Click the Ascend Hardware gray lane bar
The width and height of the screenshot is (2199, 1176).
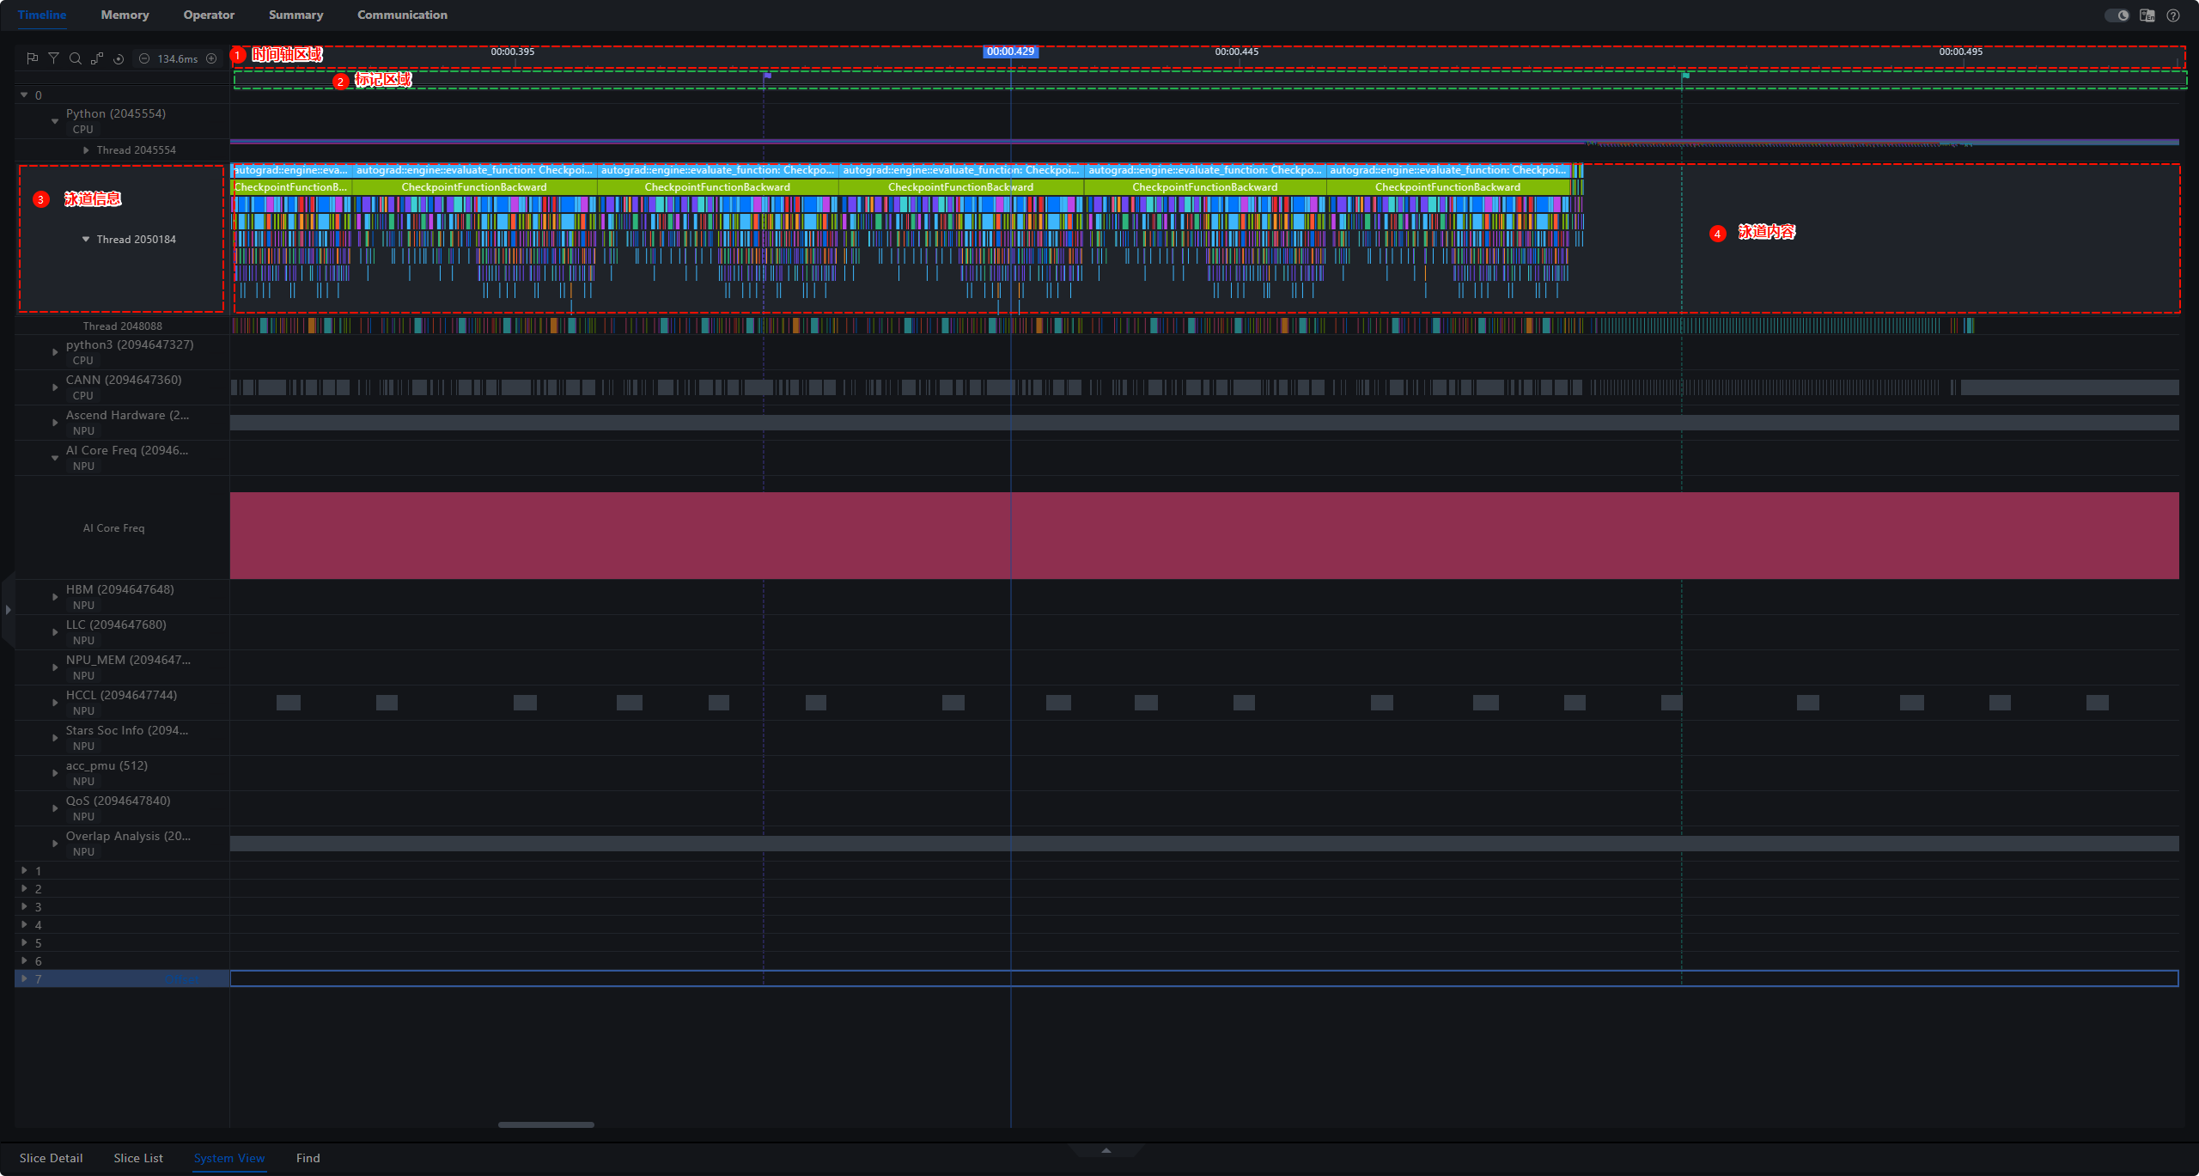(x=1204, y=423)
